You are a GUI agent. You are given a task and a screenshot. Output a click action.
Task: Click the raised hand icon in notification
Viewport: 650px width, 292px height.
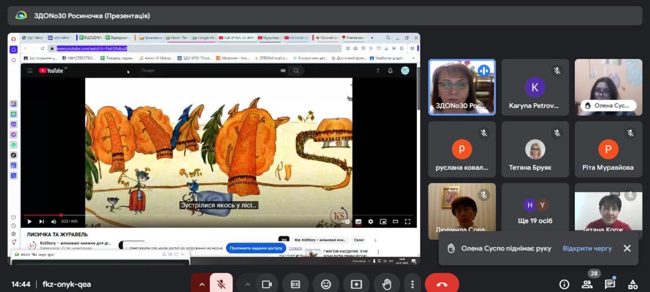pyautogui.click(x=451, y=248)
